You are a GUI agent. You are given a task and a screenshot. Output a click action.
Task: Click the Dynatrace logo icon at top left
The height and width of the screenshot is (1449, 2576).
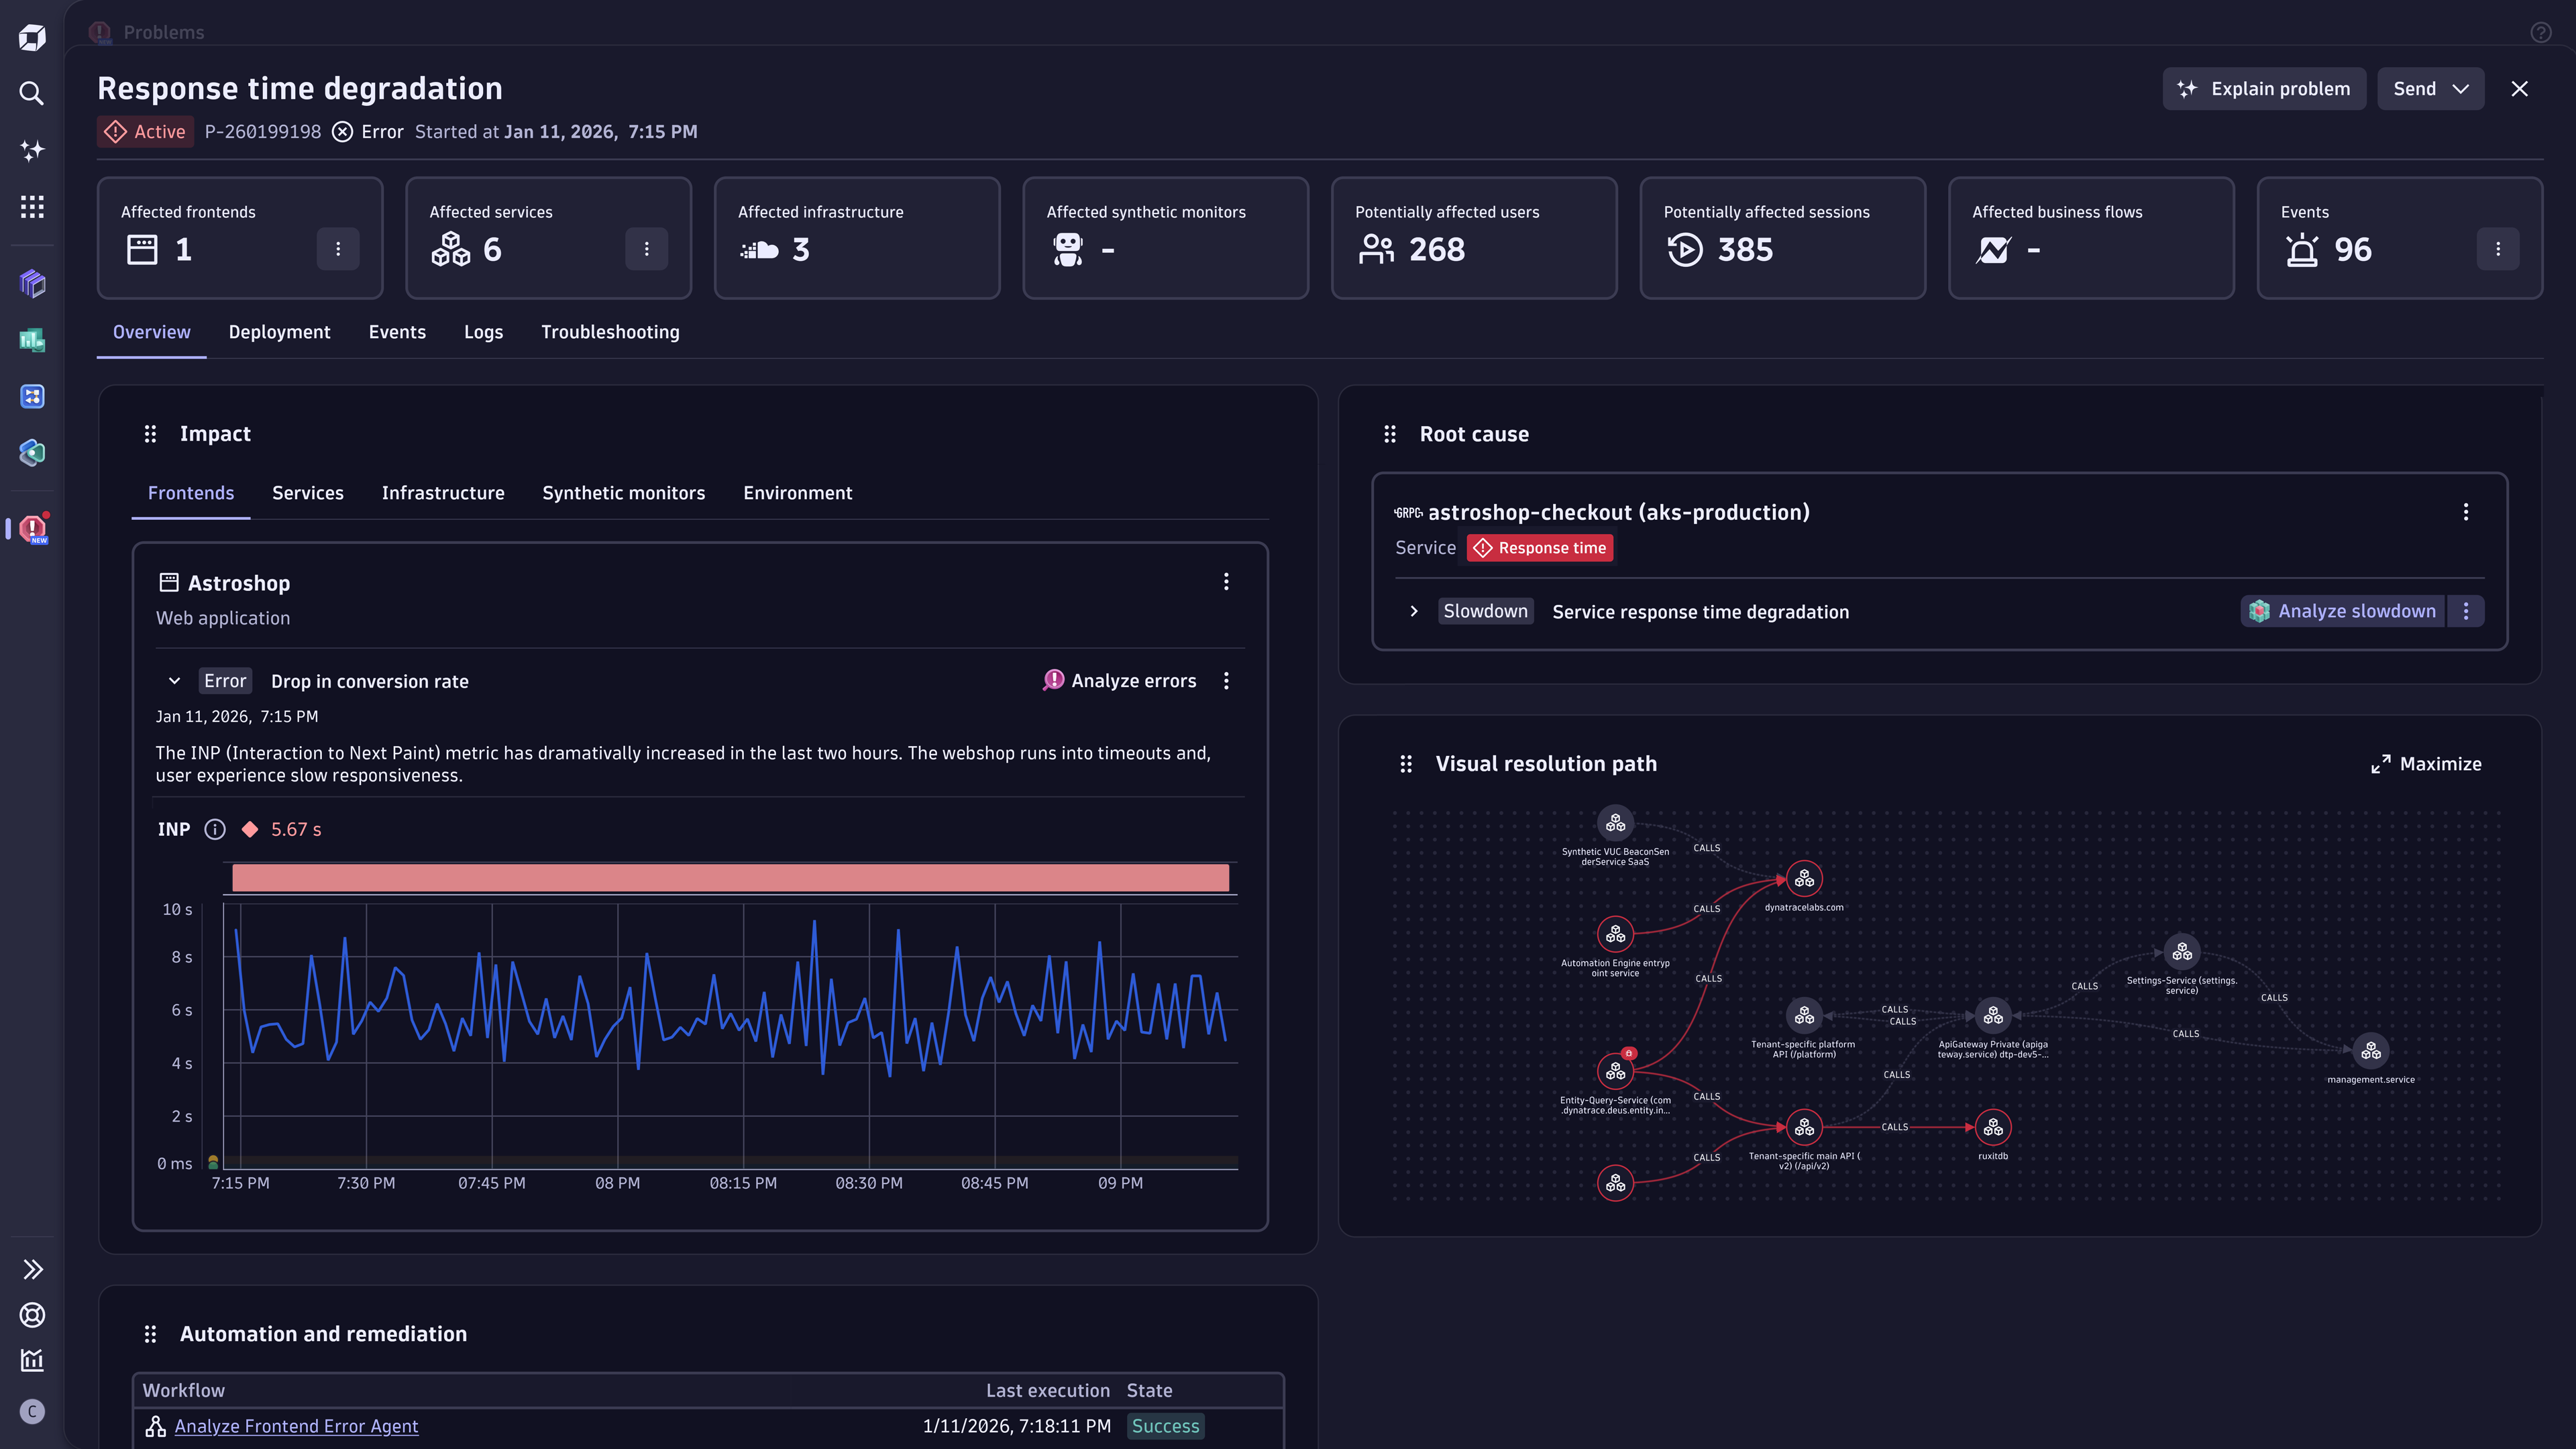click(32, 36)
